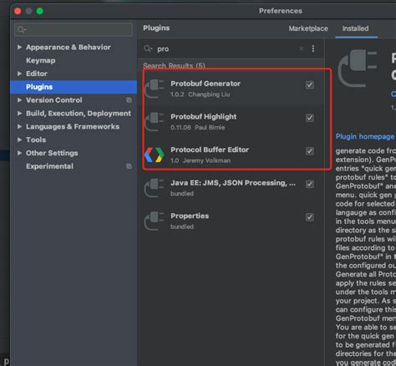Select the Plugins settings page
The image size is (396, 366).
coord(74,87)
